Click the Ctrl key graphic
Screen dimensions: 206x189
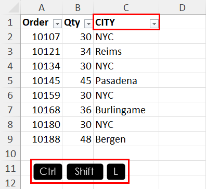point(48,172)
